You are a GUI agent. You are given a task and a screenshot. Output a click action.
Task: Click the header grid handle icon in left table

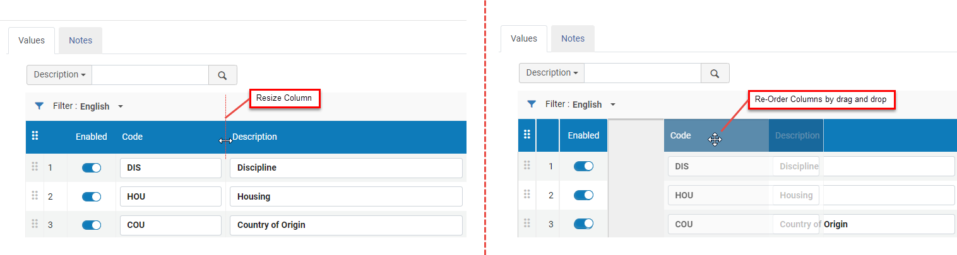point(35,136)
